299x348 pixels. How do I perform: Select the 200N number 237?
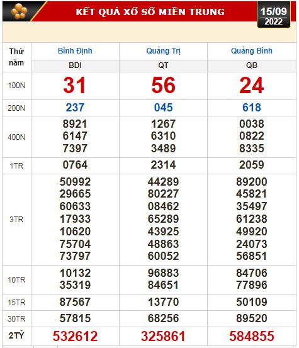pos(75,108)
